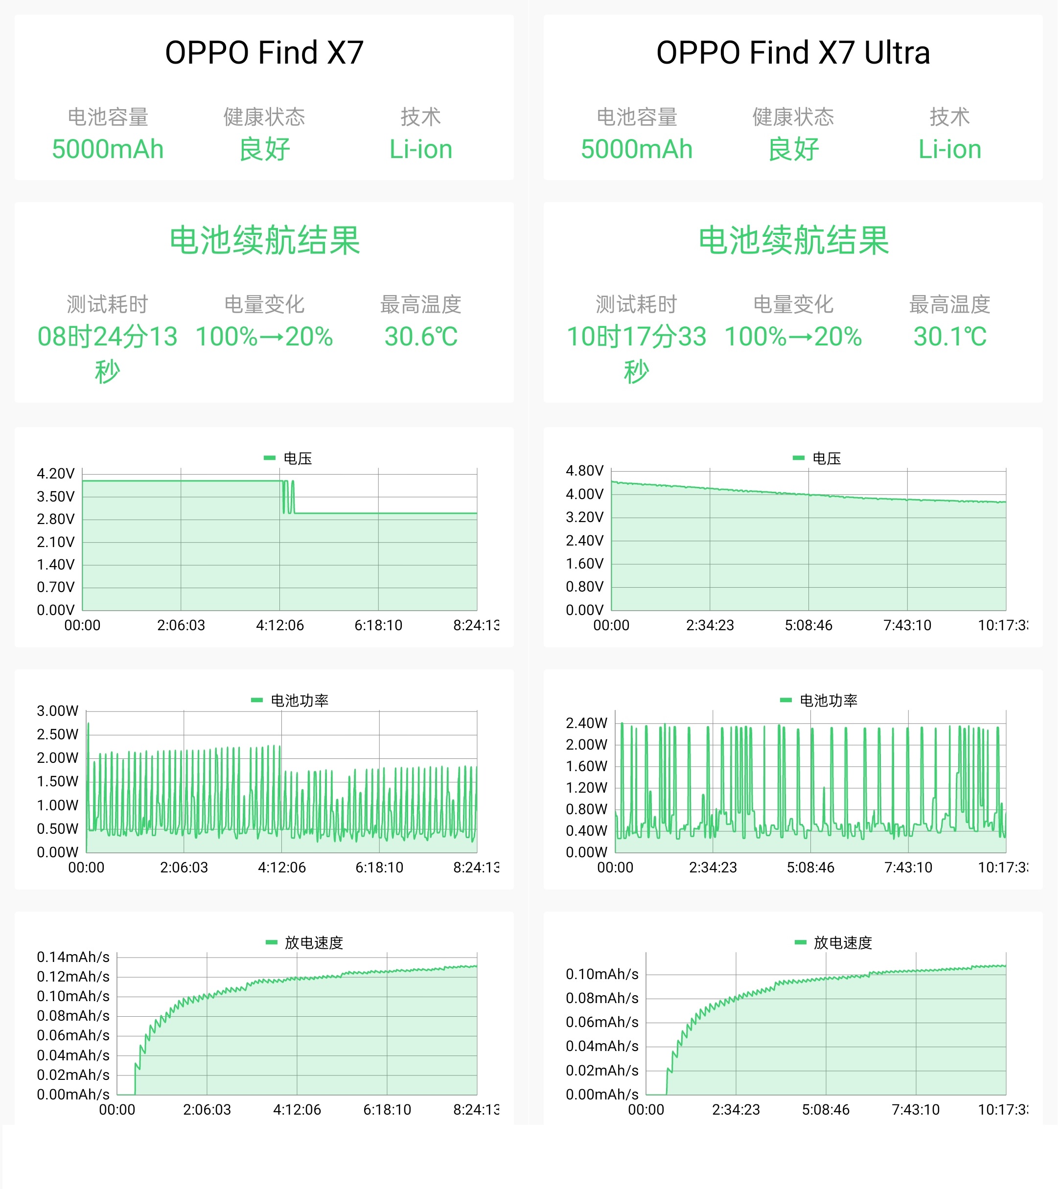1061x1189 pixels.
Task: Click the voltage drop spike in Find X7 chart
Action: point(289,498)
